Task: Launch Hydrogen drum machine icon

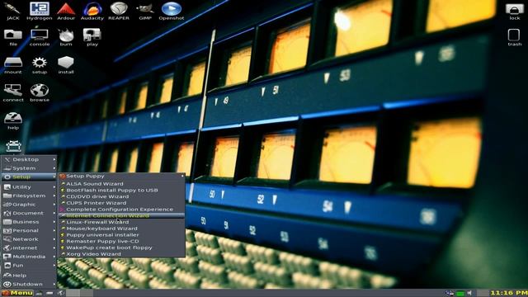Action: 40,11
